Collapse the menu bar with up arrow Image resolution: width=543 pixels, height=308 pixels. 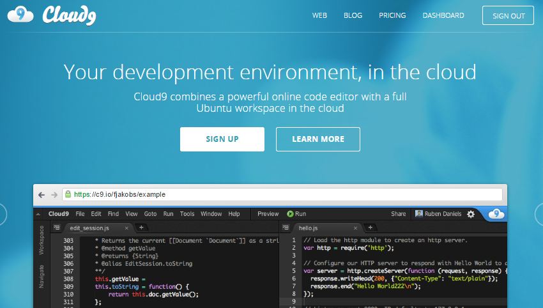coord(38,214)
